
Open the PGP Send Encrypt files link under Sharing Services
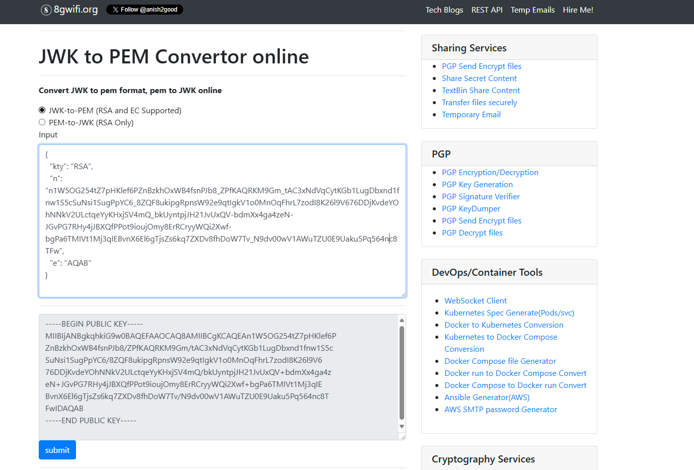click(482, 66)
